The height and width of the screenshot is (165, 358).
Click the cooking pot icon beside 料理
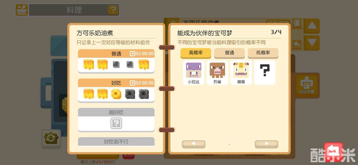[x=22, y=10]
